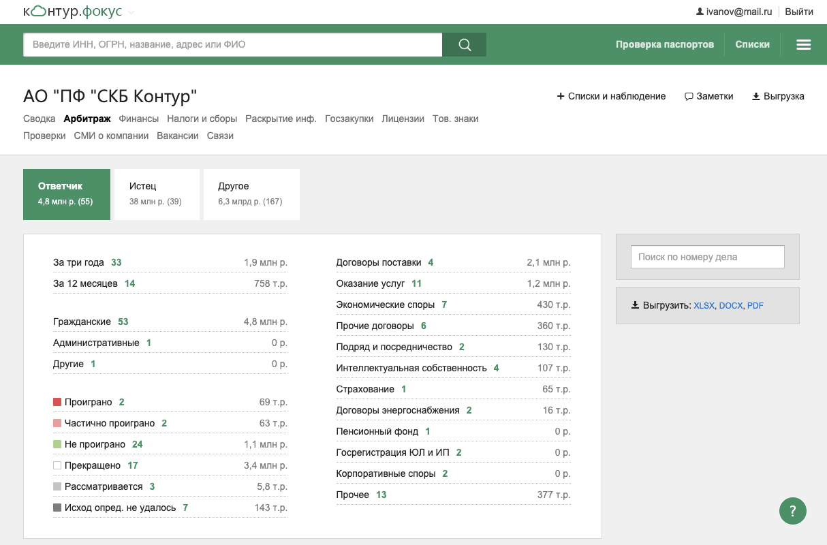Image resolution: width=827 pixels, height=545 pixels.
Task: Expand the product dropdown arrow next to logo
Action: pos(131,12)
